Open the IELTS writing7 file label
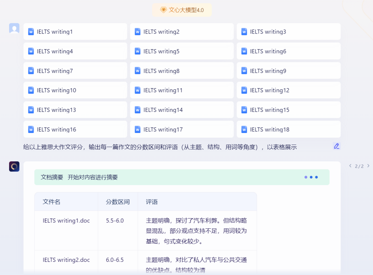The image size is (373, 275). pyautogui.click(x=55, y=71)
